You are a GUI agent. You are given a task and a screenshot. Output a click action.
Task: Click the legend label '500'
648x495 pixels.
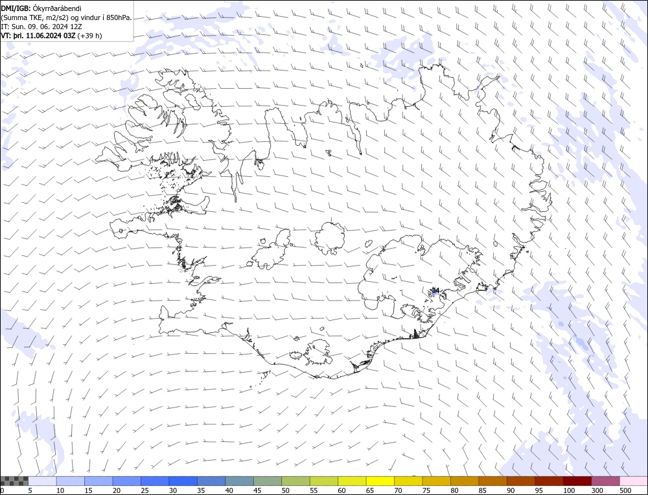pyautogui.click(x=625, y=490)
